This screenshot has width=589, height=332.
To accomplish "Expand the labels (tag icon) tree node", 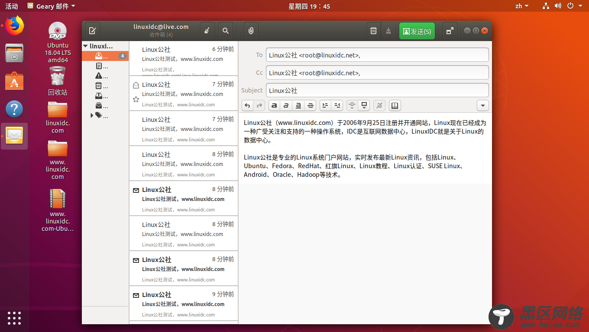I will [x=92, y=115].
